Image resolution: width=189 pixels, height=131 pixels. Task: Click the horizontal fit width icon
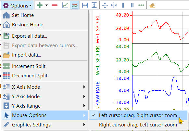[x=85, y=6]
